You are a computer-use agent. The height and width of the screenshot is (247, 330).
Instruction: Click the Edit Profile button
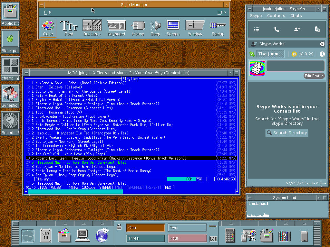(x=314, y=76)
